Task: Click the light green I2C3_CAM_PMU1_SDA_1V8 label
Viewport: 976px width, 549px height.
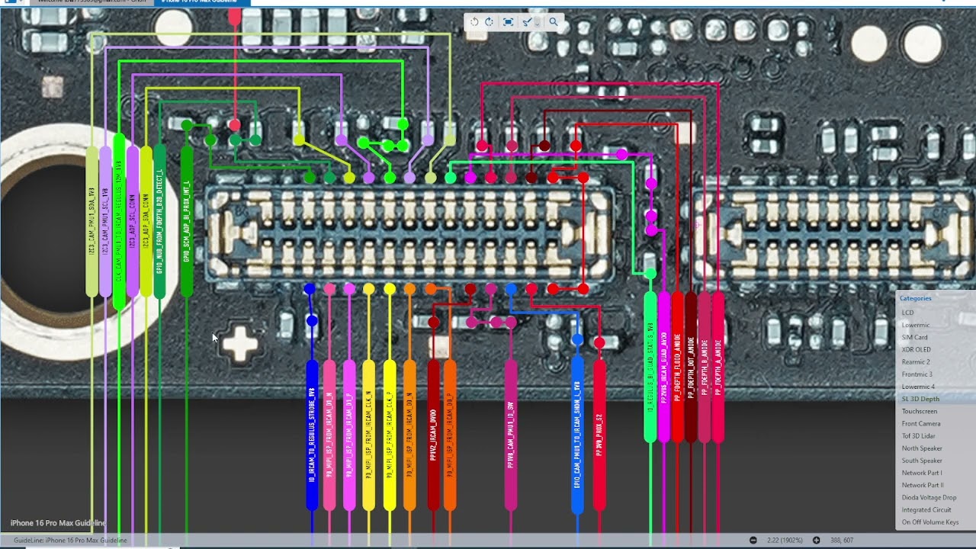Action: 91,221
